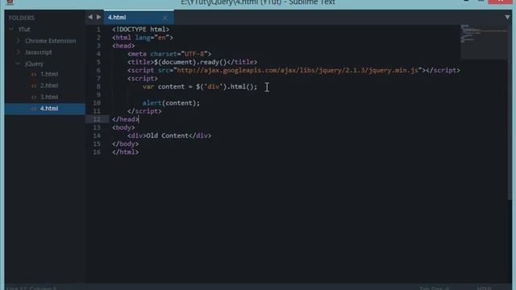Collapse the YTut root folder arrow

point(11,29)
